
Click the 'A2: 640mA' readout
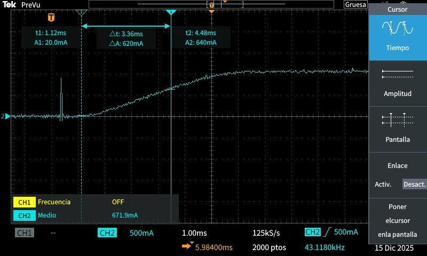tap(201, 43)
